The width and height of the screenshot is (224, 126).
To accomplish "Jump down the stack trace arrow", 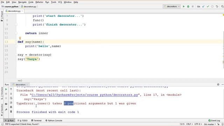I will (11, 93).
